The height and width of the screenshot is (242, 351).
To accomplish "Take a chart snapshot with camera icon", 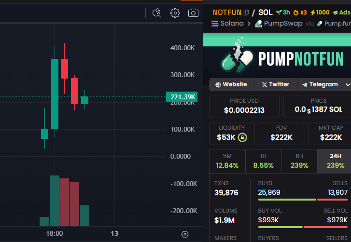I will 193,13.
